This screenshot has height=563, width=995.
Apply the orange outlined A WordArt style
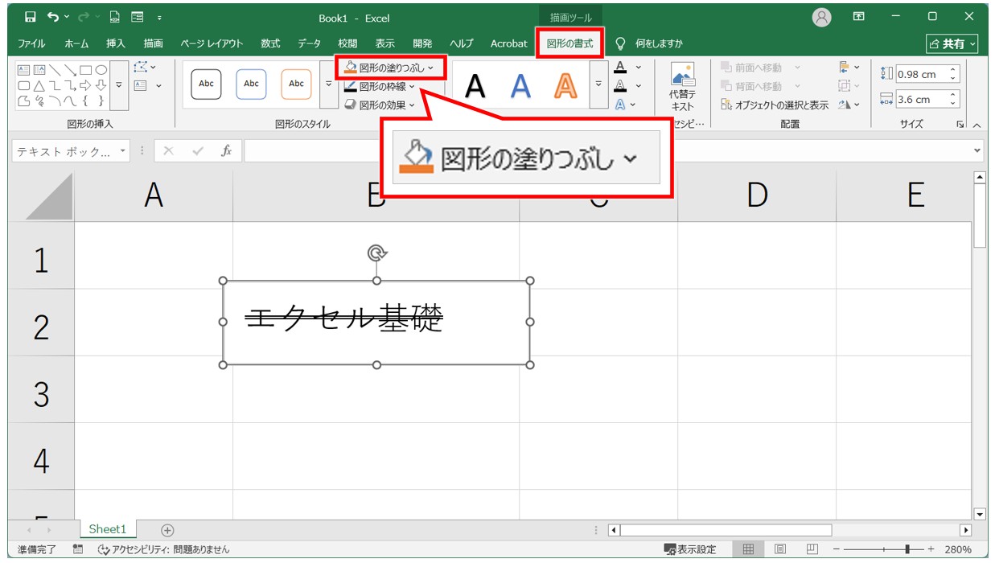tap(566, 86)
